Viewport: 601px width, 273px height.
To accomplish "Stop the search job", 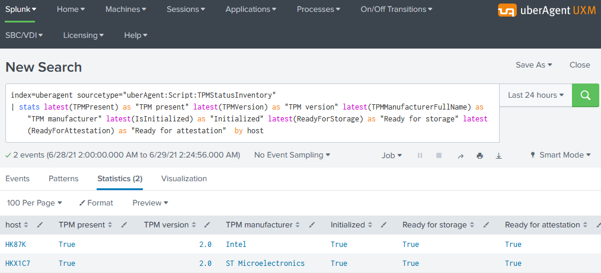I will [x=439, y=156].
